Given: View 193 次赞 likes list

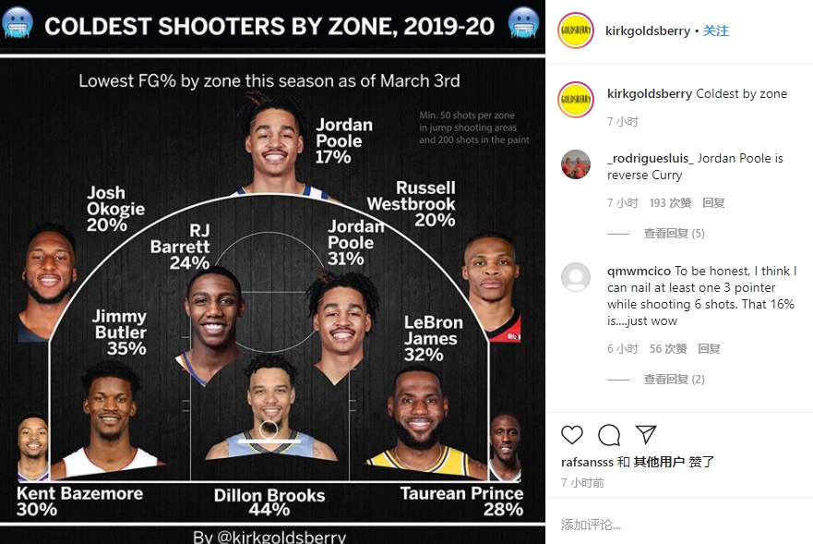Looking at the screenshot, I should pos(670,203).
